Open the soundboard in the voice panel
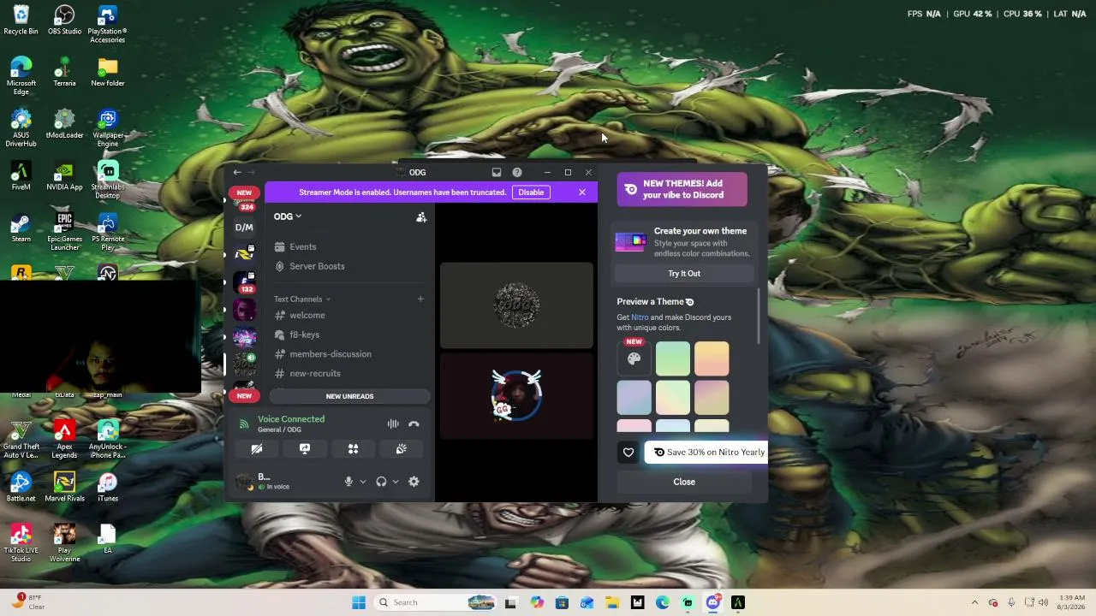 pos(401,449)
